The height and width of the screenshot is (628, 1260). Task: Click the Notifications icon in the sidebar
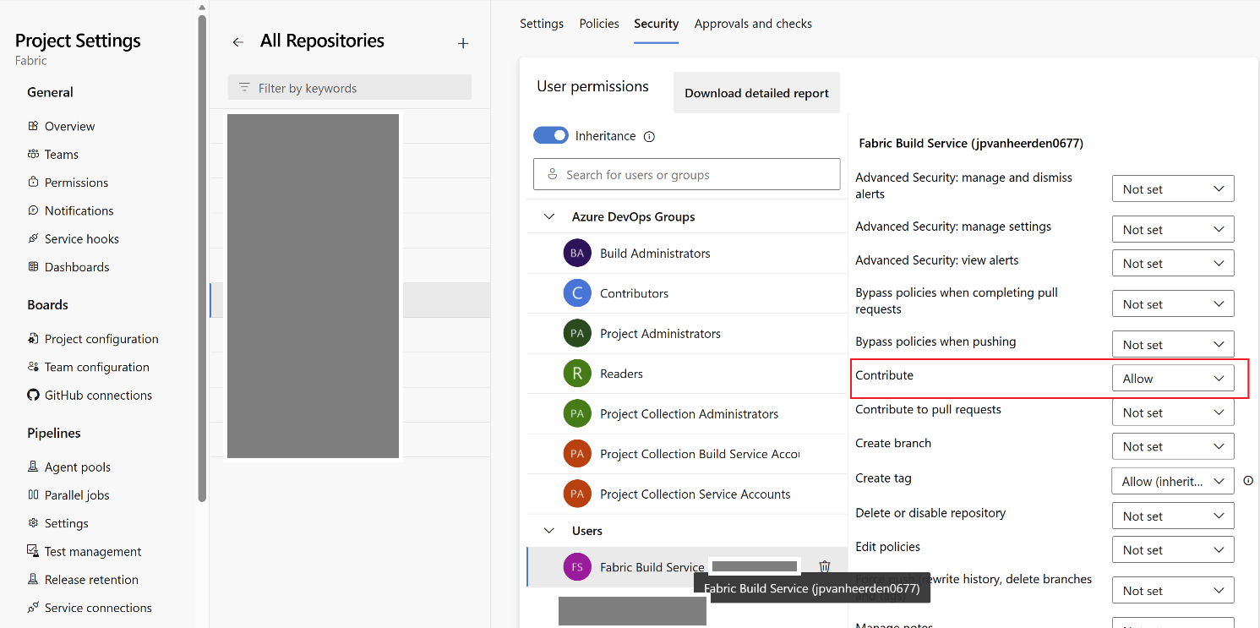(x=33, y=210)
